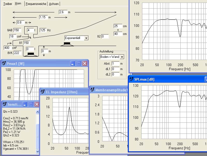Edit the 125 Hz frequency field
Image resolution: width=207 pixels, height=156 pixels.
(x=43, y=30)
